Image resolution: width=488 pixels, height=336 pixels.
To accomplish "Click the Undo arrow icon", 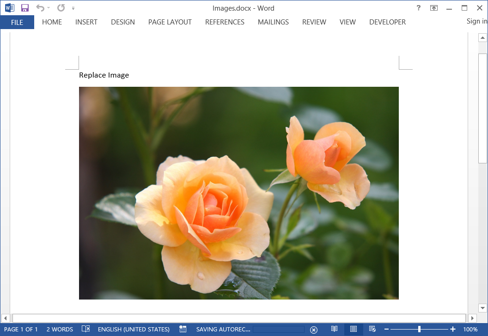I will click(x=41, y=7).
